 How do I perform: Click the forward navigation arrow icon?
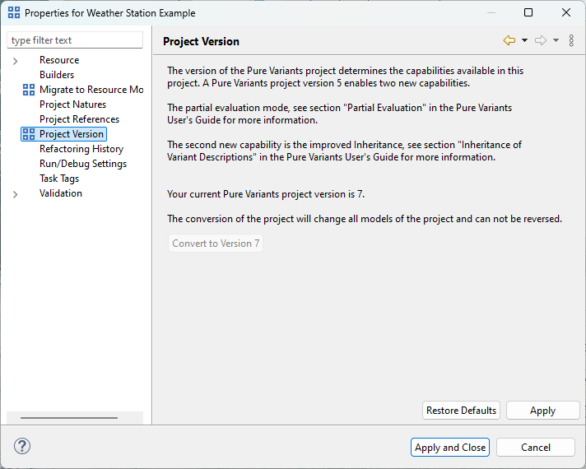(541, 40)
